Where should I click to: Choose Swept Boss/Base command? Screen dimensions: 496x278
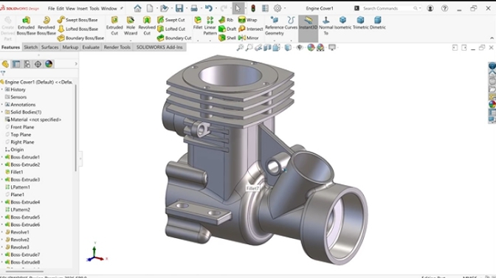coord(77,20)
